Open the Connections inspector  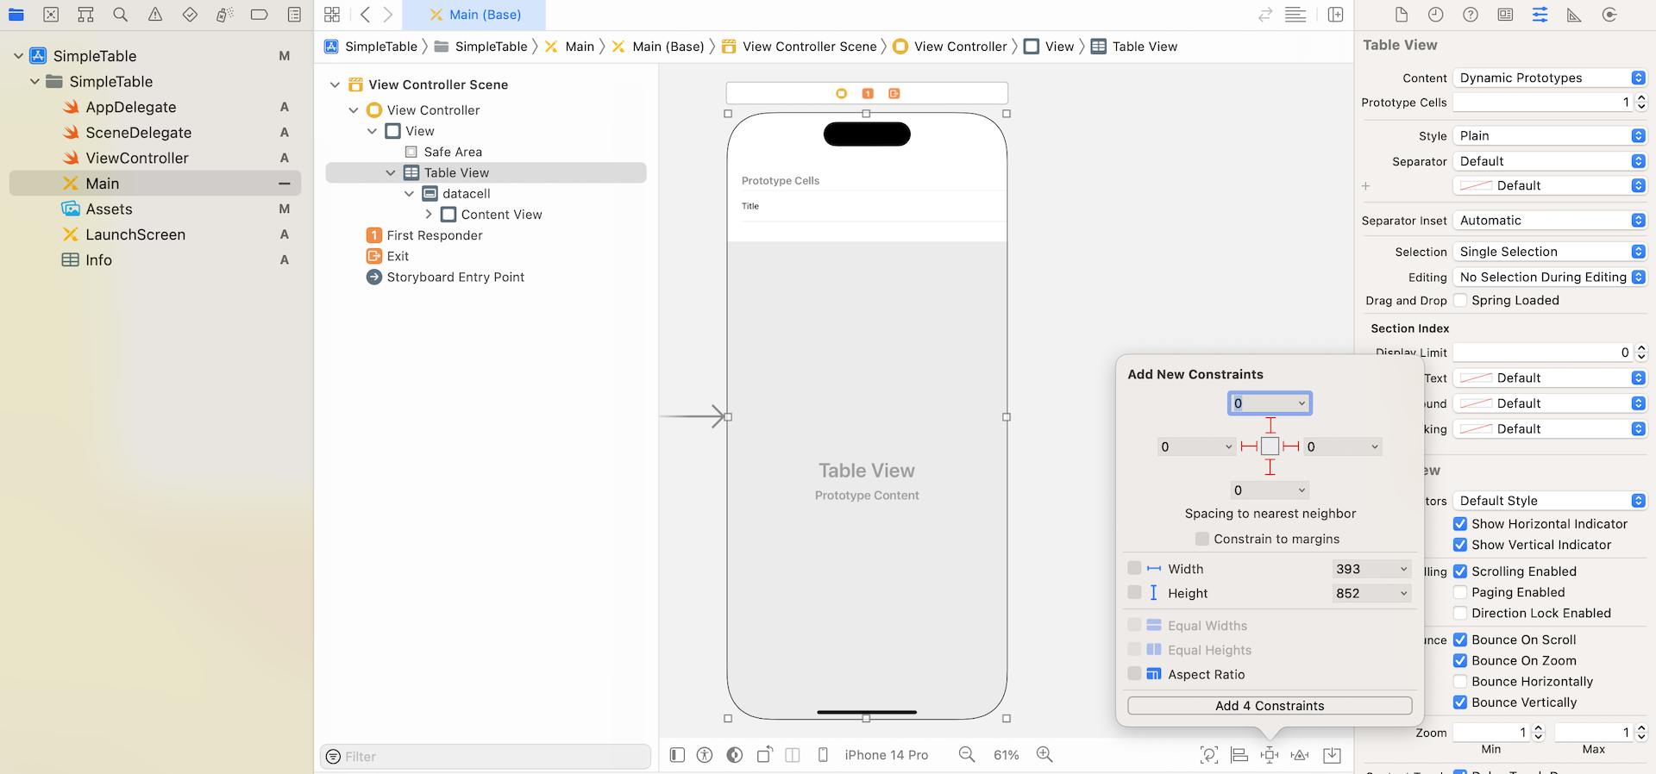[1609, 15]
